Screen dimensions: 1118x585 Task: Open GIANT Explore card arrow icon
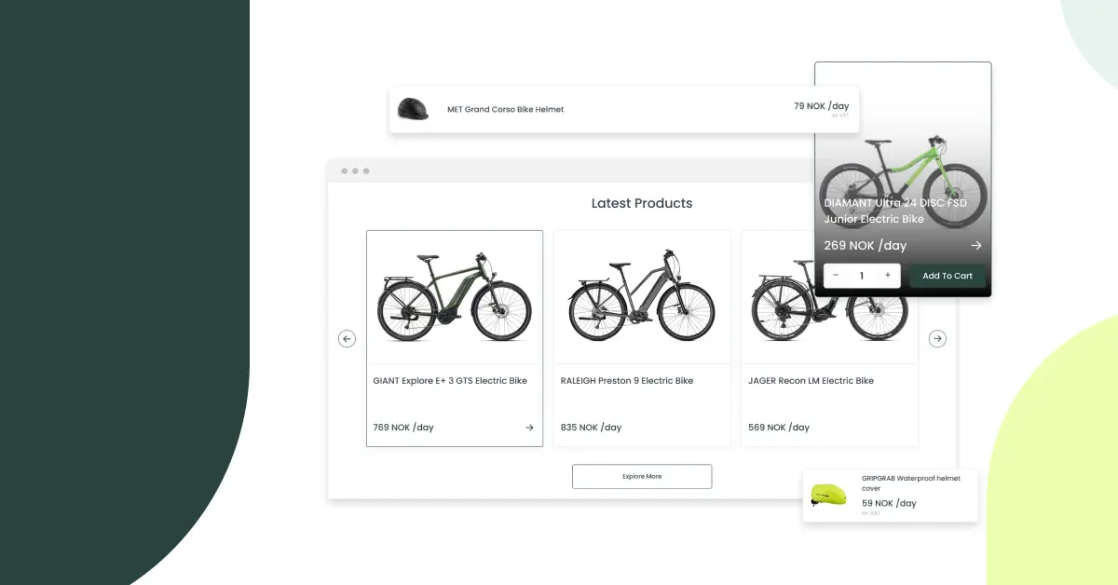coord(529,428)
